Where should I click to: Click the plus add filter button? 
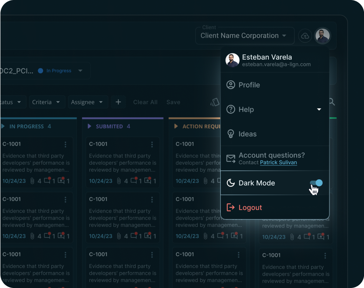(118, 102)
